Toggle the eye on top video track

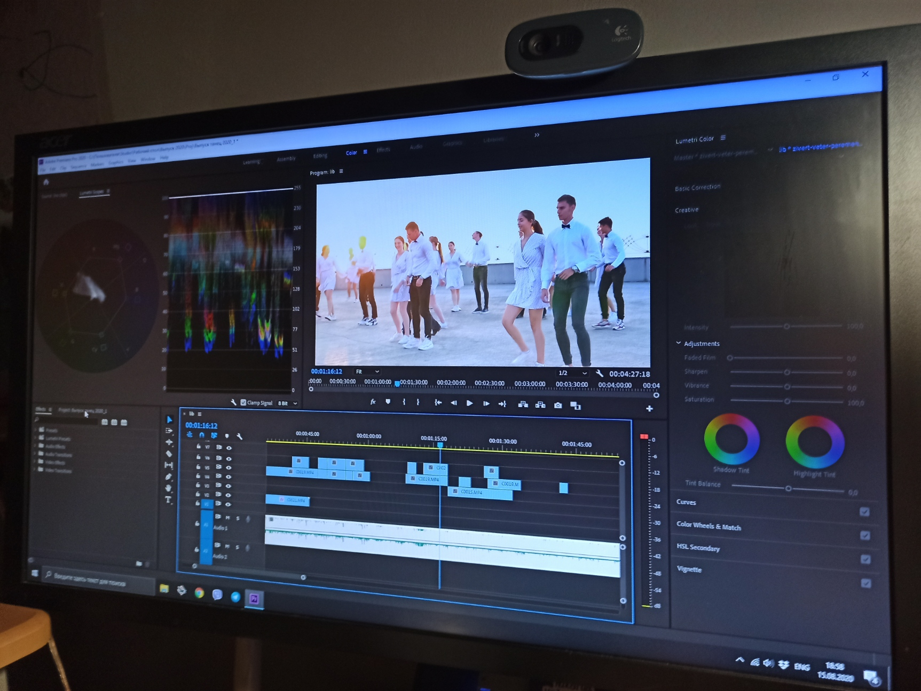pyautogui.click(x=229, y=448)
